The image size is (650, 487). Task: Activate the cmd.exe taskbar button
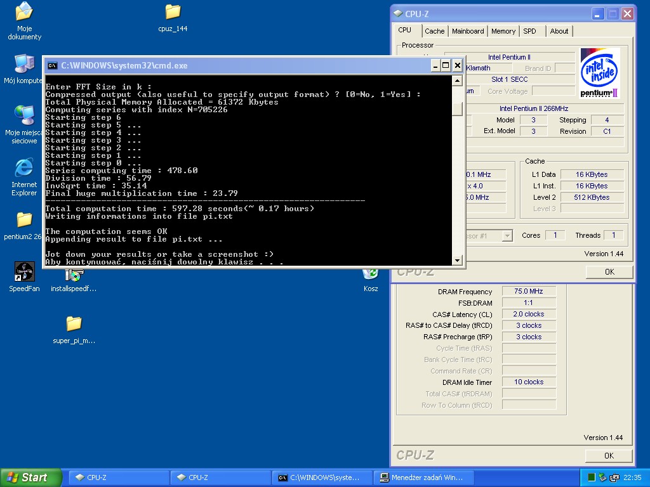tap(322, 477)
